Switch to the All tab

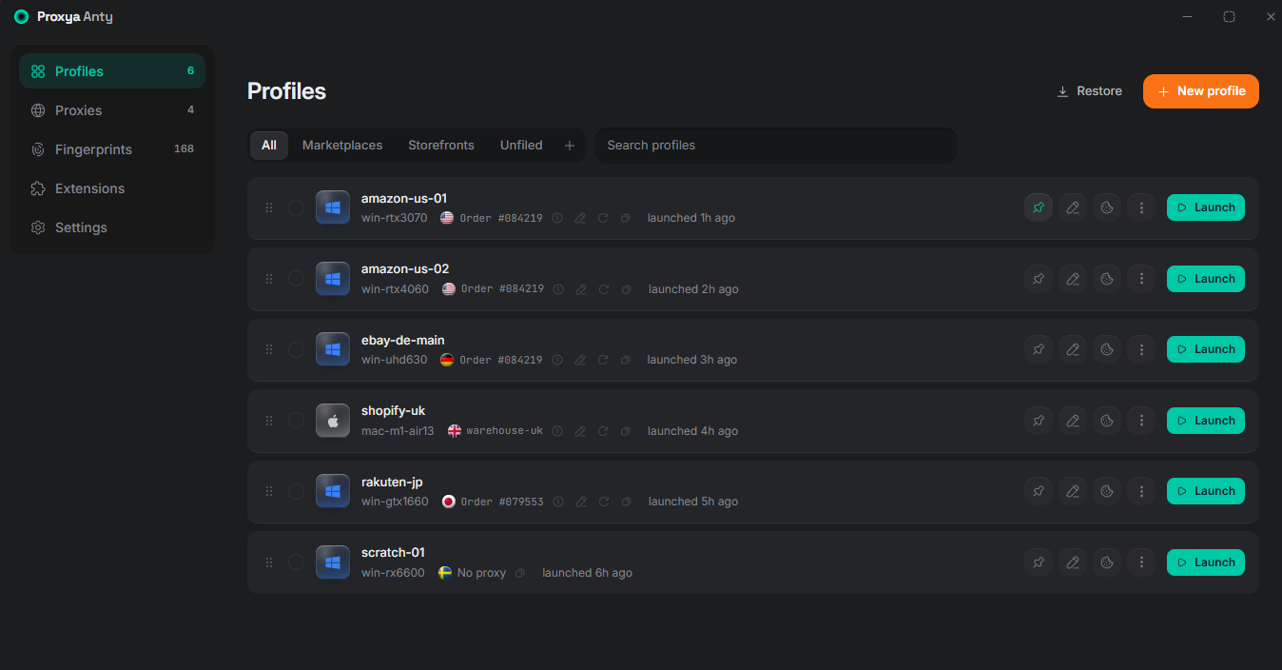point(269,146)
